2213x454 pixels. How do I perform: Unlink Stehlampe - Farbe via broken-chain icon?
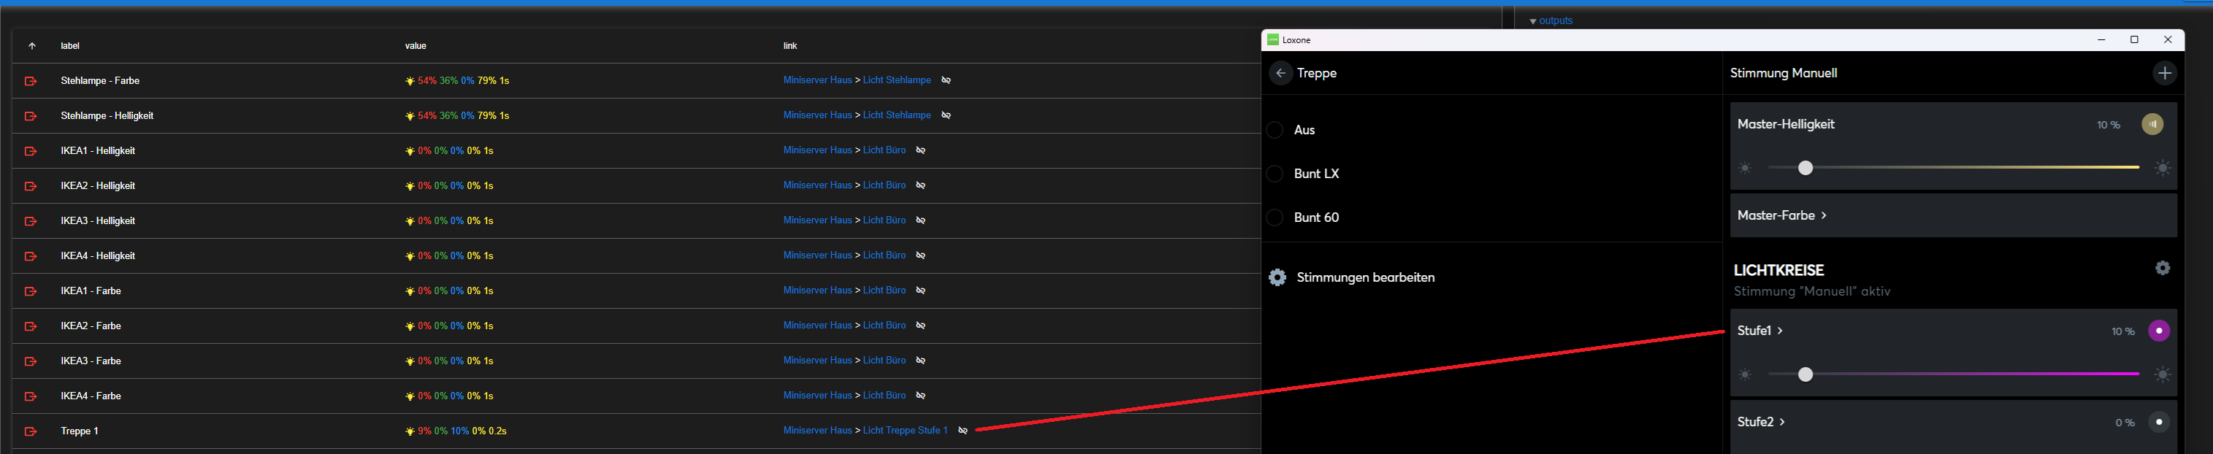click(x=946, y=80)
